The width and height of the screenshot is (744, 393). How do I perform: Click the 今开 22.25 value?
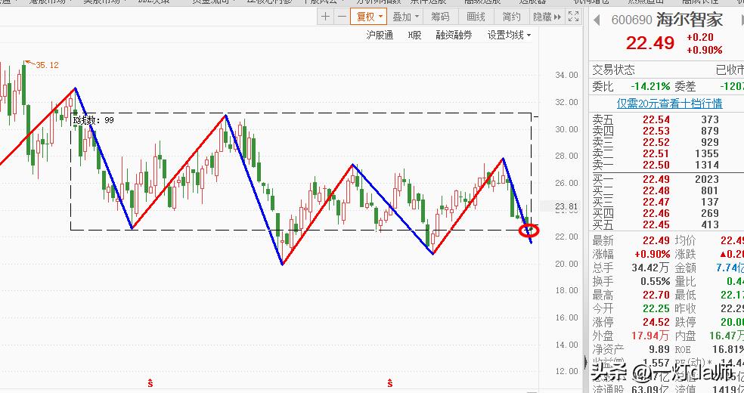(656, 308)
